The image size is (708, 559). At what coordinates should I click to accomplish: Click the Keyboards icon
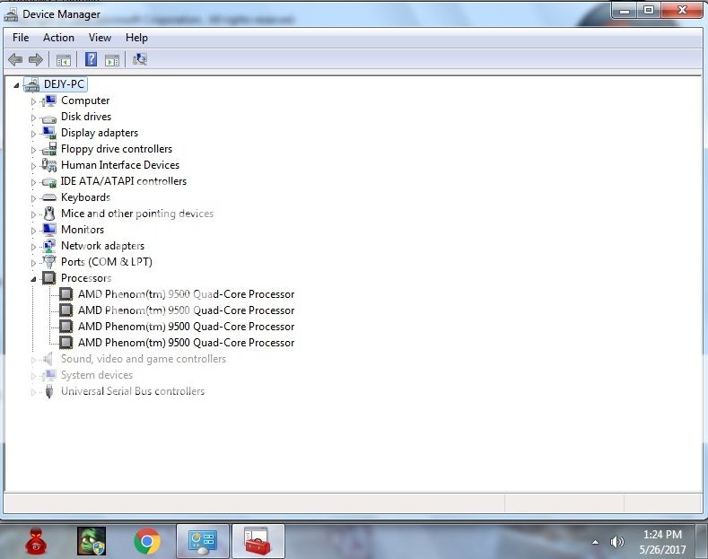click(48, 197)
